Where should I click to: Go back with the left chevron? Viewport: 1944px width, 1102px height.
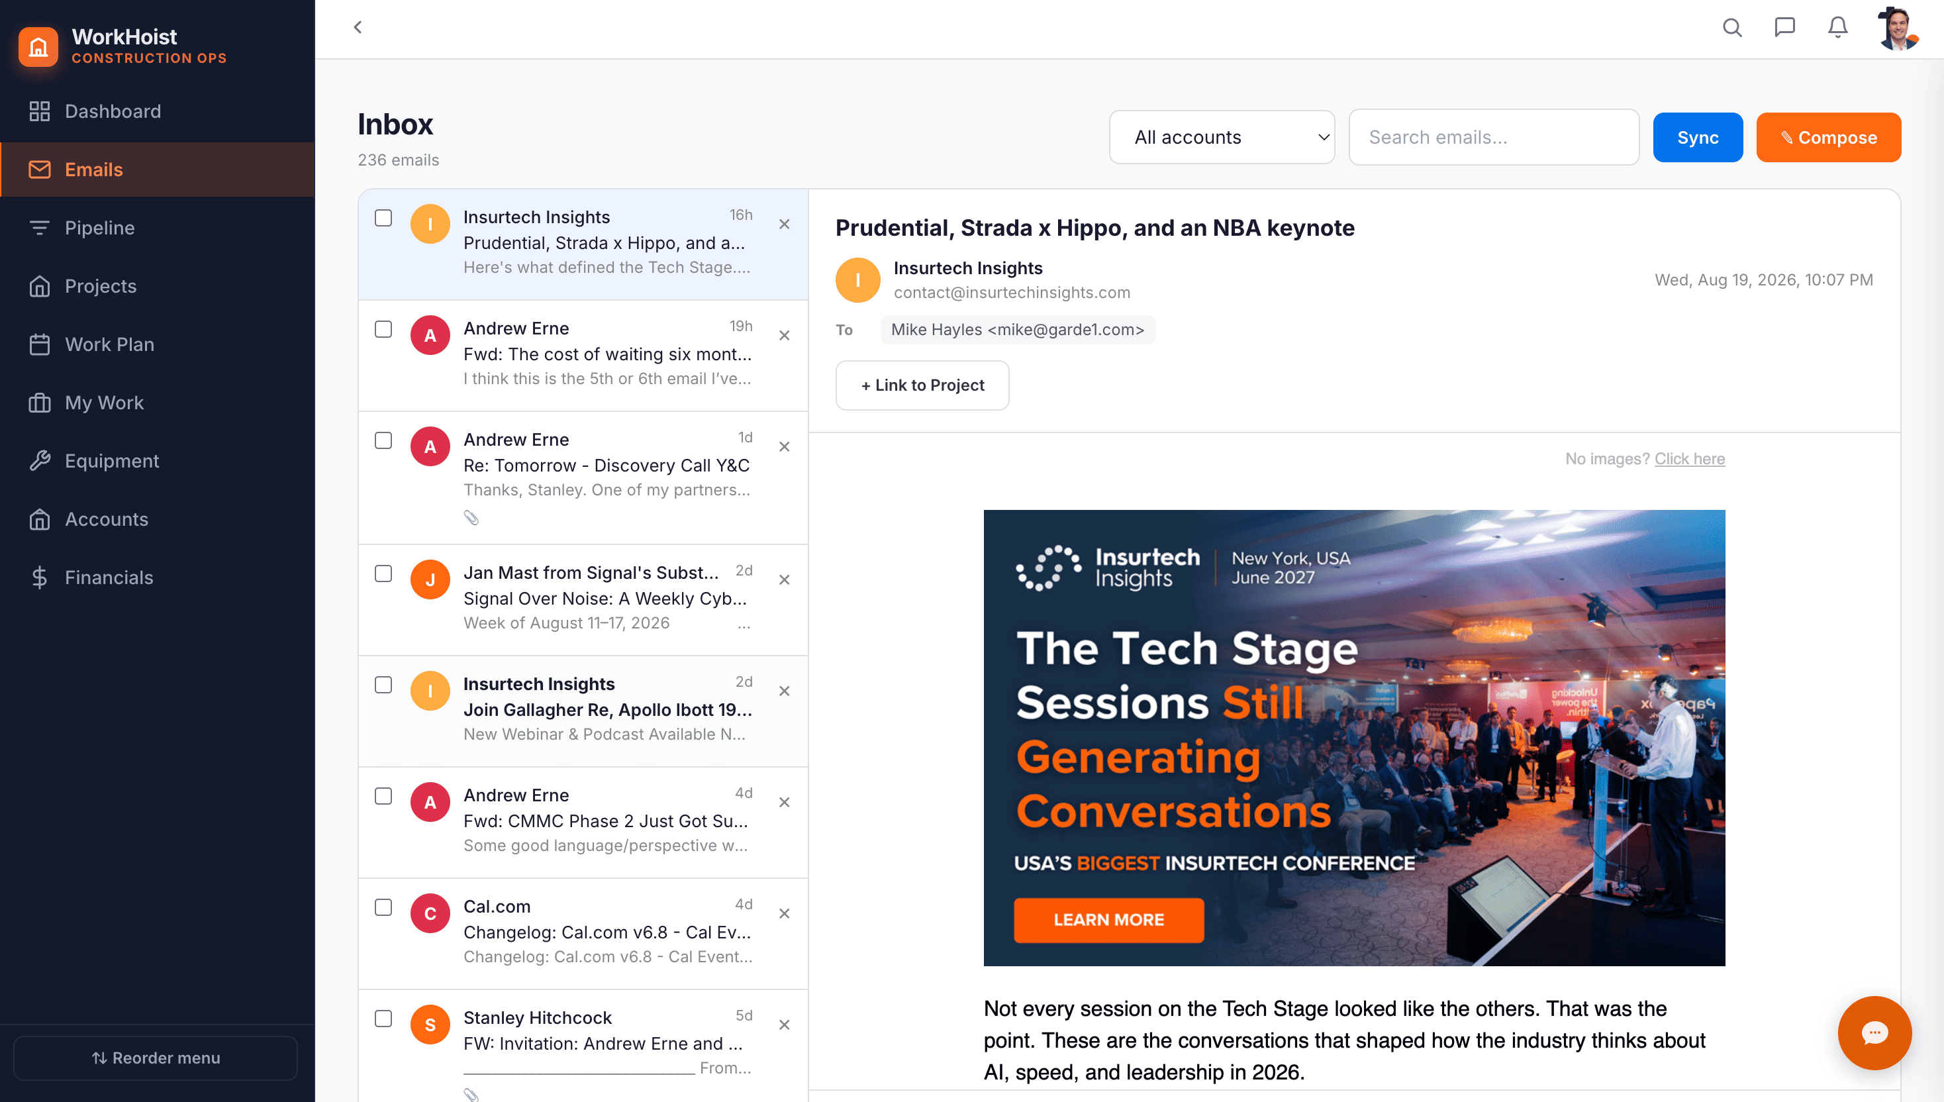coord(358,28)
